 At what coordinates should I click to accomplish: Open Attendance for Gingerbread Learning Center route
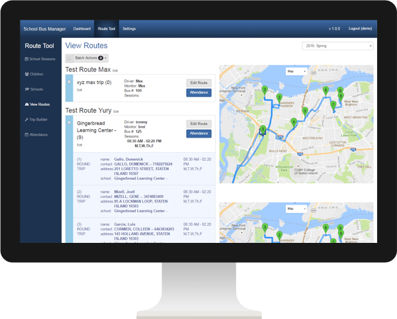pos(198,133)
